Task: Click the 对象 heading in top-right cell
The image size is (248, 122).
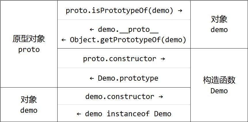Action: [219, 19]
